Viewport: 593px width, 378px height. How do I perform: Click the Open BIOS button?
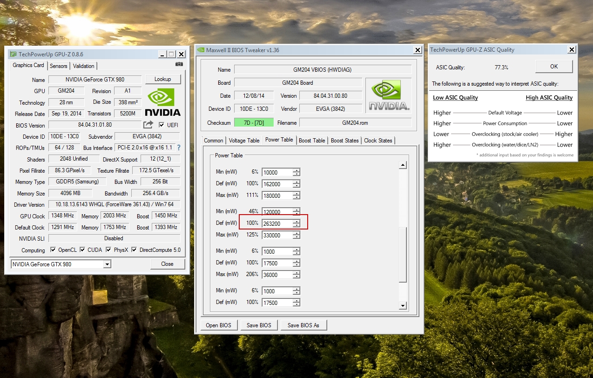pyautogui.click(x=219, y=325)
